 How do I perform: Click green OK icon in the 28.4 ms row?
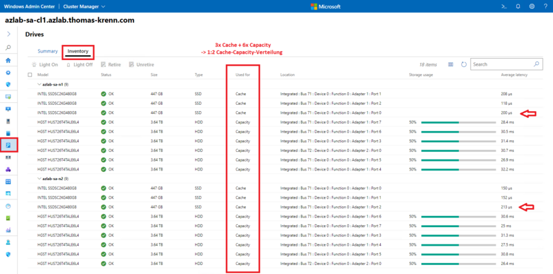point(103,122)
